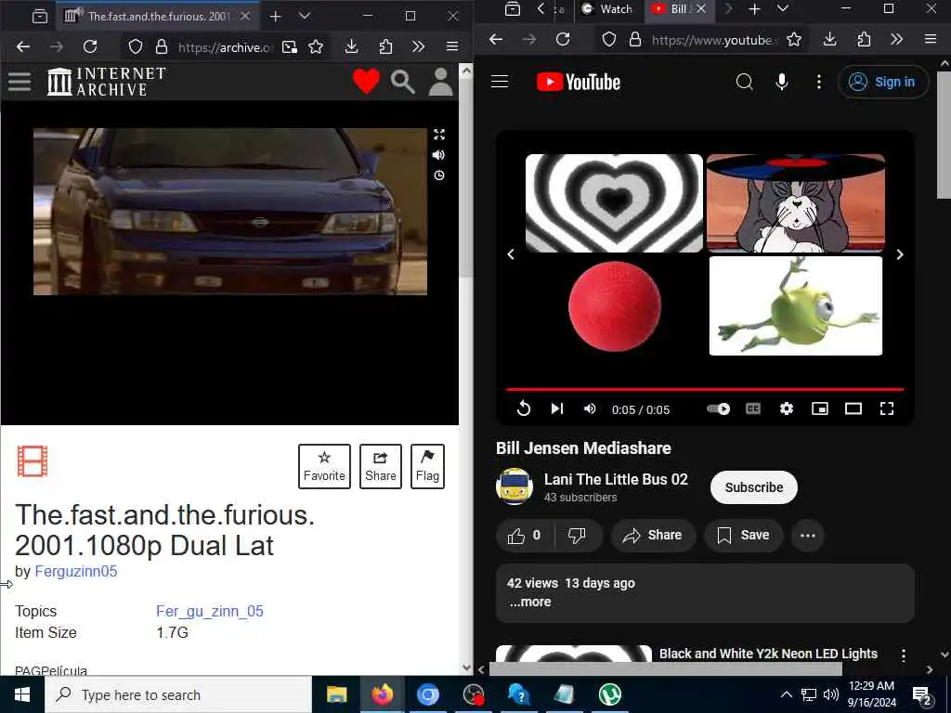This screenshot has height=713, width=951.
Task: Open more actions ellipsis under video
Action: coord(807,536)
